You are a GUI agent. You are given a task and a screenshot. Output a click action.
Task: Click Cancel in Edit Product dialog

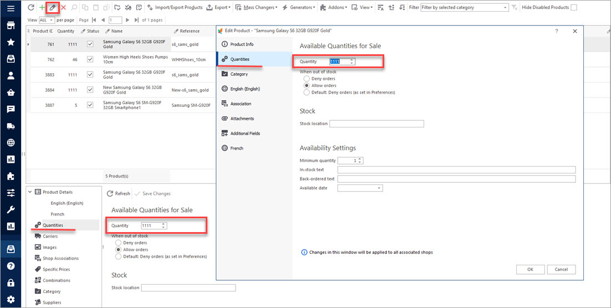(561, 269)
